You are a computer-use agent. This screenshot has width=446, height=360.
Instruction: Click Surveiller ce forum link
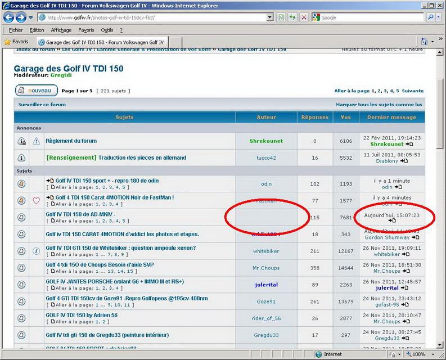click(x=42, y=105)
